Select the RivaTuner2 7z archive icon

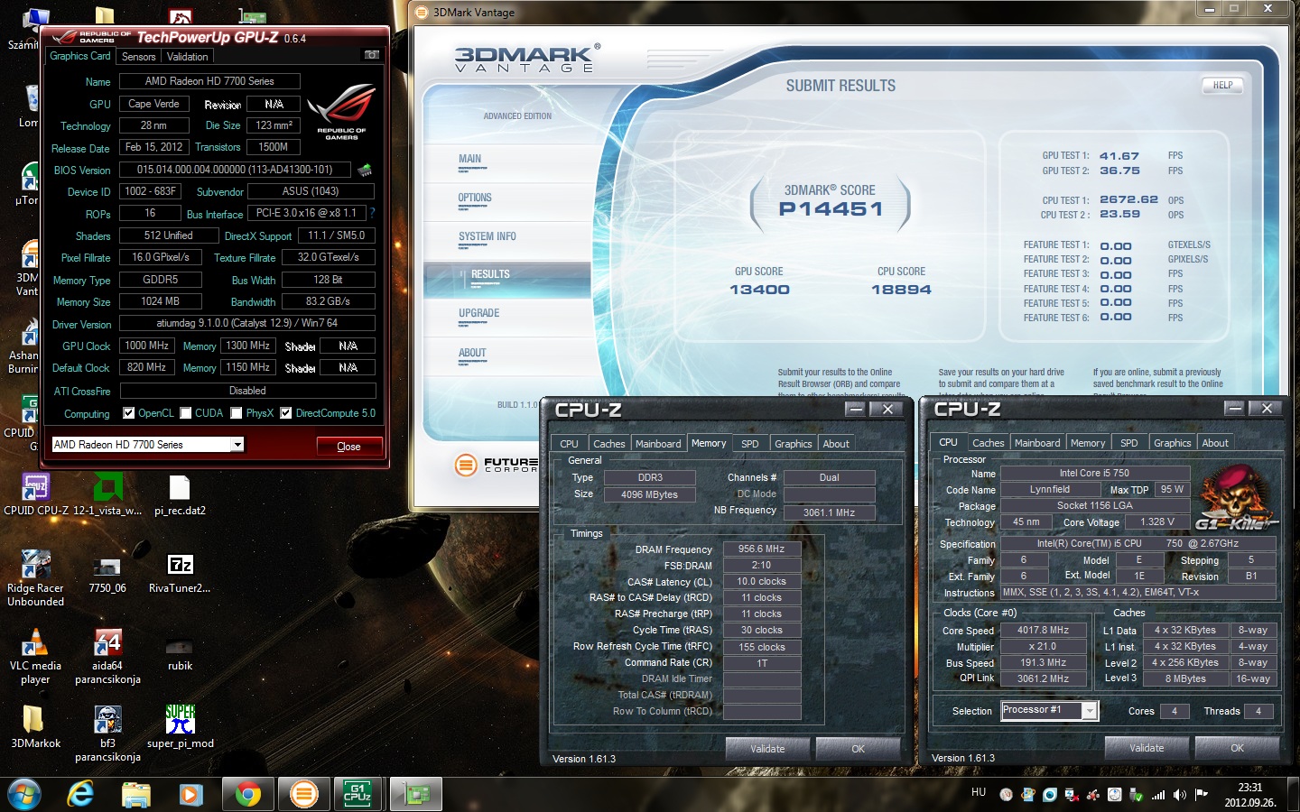click(x=180, y=565)
